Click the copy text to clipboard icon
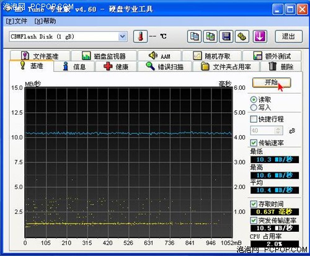Screen dimensions: 310x256 point(194,37)
